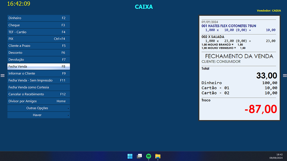Viewport: 287px width, 161px height.
Task: Click the CAIXA screen title
Action: coord(144,7)
